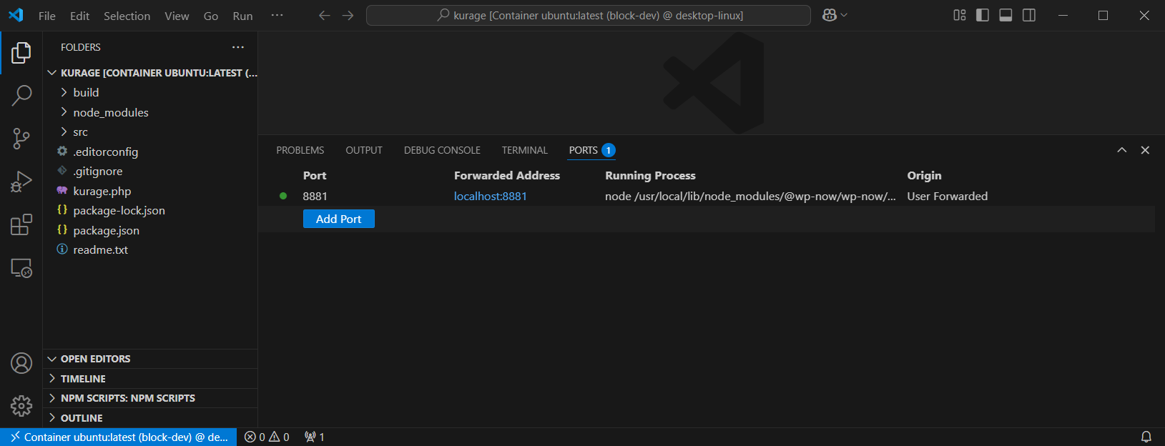Switch to the OUTPUT tab

(x=364, y=150)
